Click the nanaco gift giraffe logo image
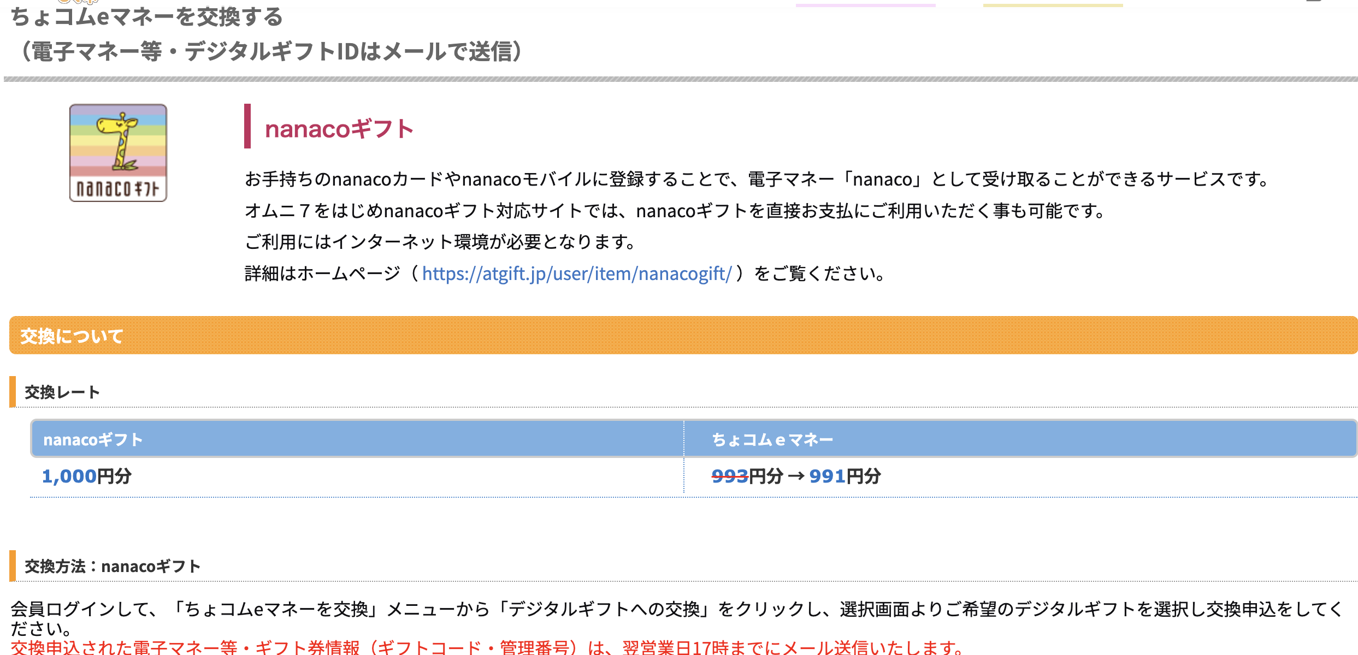 118,153
